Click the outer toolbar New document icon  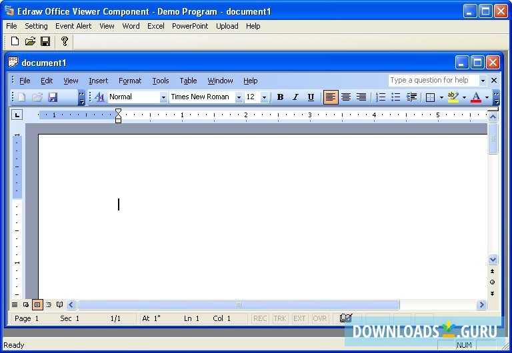point(15,41)
